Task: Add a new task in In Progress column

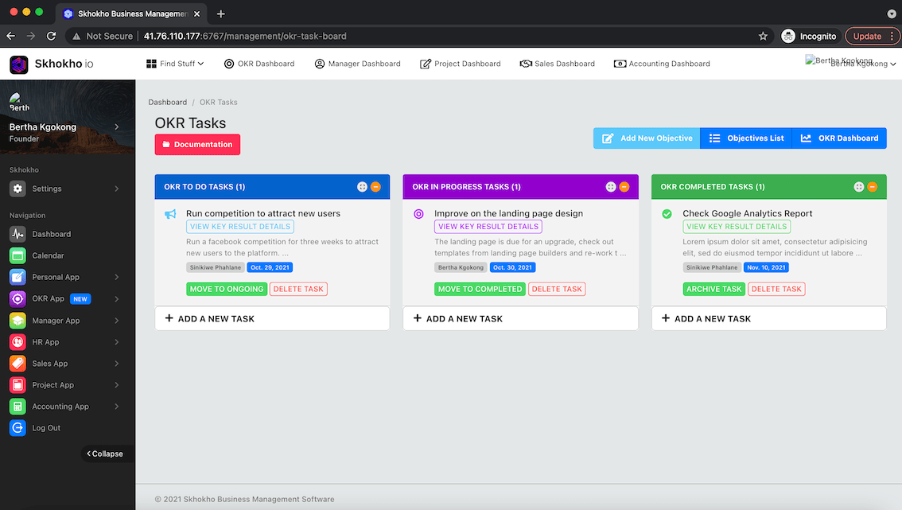Action: click(x=521, y=318)
